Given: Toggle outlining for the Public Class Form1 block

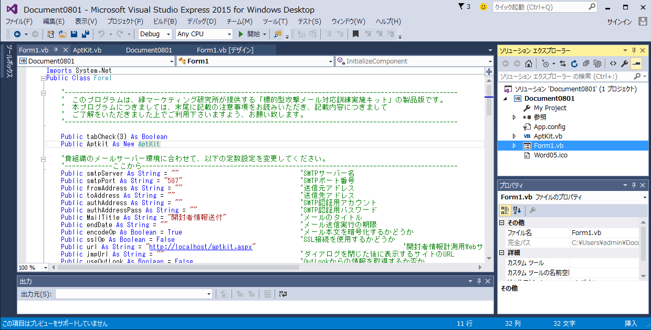Looking at the screenshot, I should coord(44,78).
